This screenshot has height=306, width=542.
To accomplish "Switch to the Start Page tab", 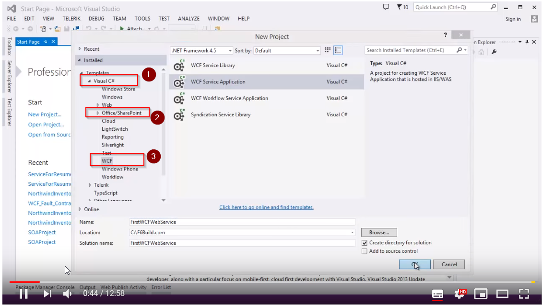I will coord(28,42).
